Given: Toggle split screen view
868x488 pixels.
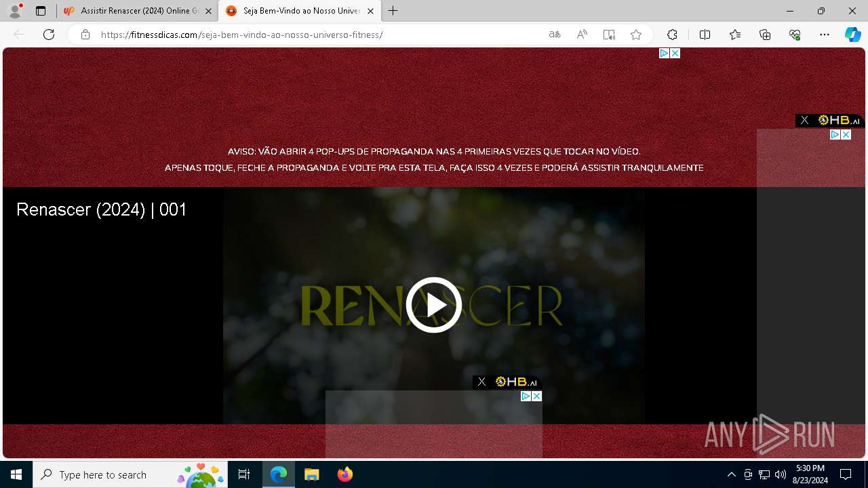Looking at the screenshot, I should [705, 35].
